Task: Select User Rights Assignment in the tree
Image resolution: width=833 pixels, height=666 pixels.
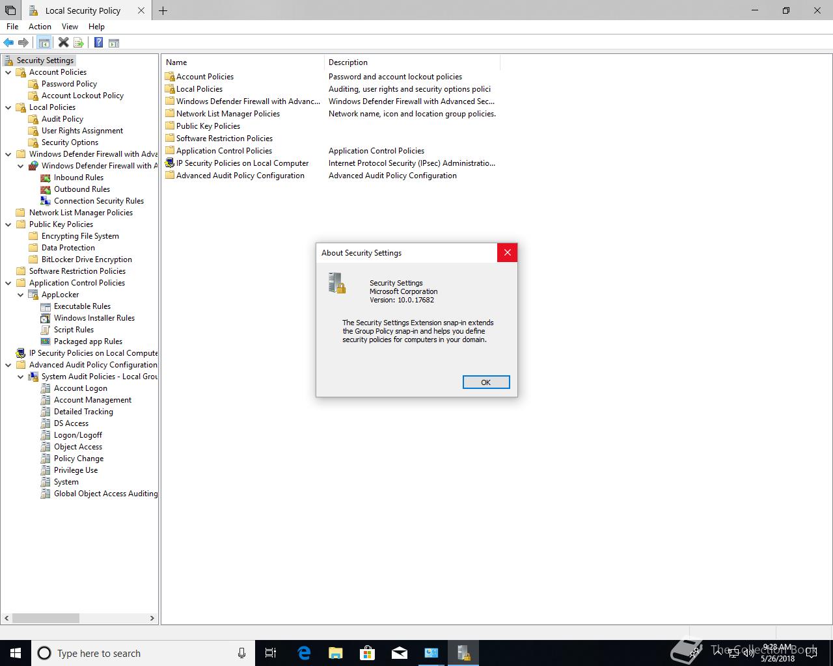Action: [x=82, y=131]
